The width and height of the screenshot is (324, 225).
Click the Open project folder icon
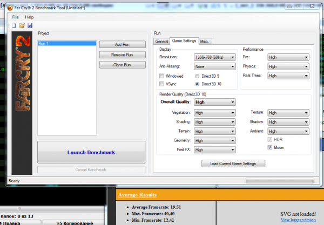(x=22, y=25)
